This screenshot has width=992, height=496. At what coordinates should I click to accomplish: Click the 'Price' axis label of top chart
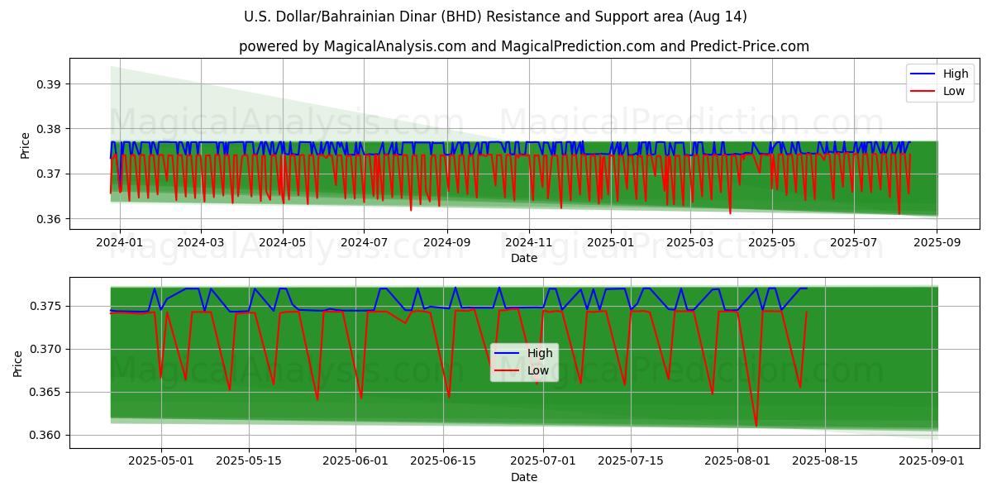(25, 145)
